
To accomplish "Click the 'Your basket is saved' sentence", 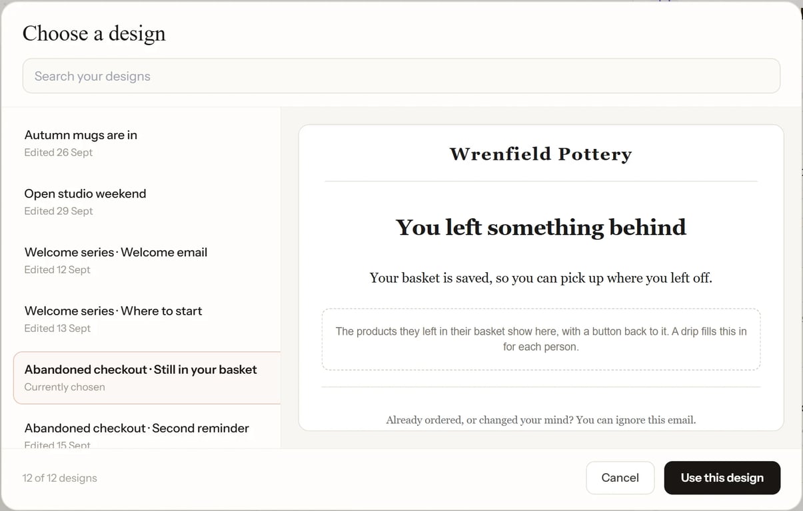I will click(540, 278).
